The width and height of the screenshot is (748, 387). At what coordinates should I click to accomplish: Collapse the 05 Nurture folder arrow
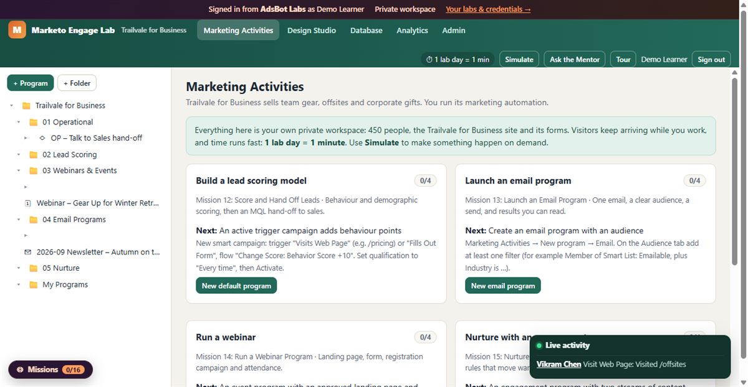tap(19, 268)
